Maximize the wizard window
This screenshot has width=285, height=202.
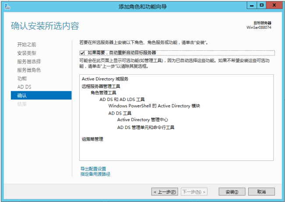tap(261, 5)
